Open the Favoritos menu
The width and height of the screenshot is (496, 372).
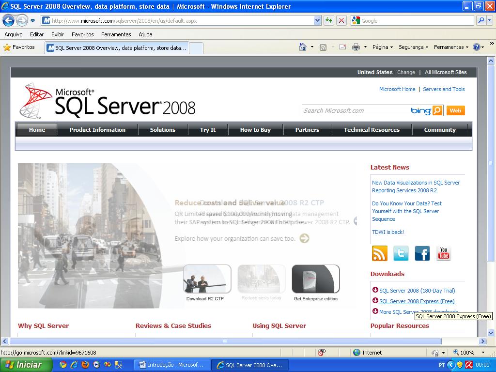[82, 34]
